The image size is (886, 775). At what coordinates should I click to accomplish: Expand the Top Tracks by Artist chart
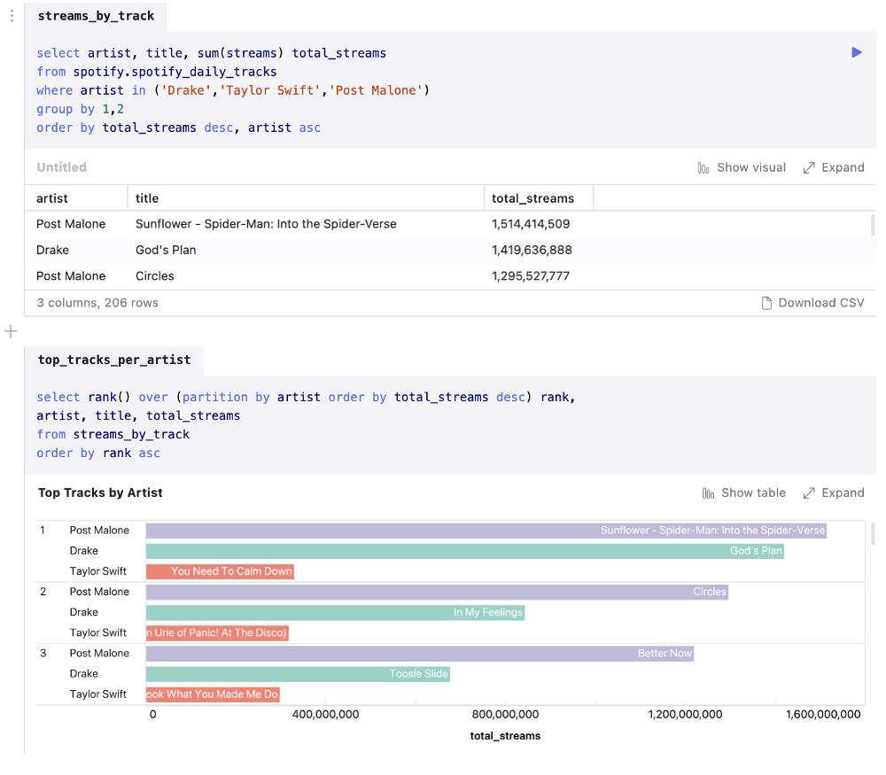click(833, 492)
